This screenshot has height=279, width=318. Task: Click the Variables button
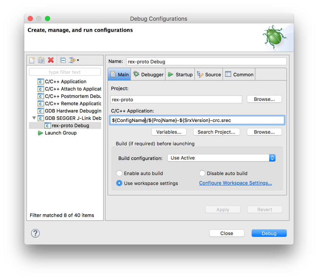pyautogui.click(x=169, y=132)
